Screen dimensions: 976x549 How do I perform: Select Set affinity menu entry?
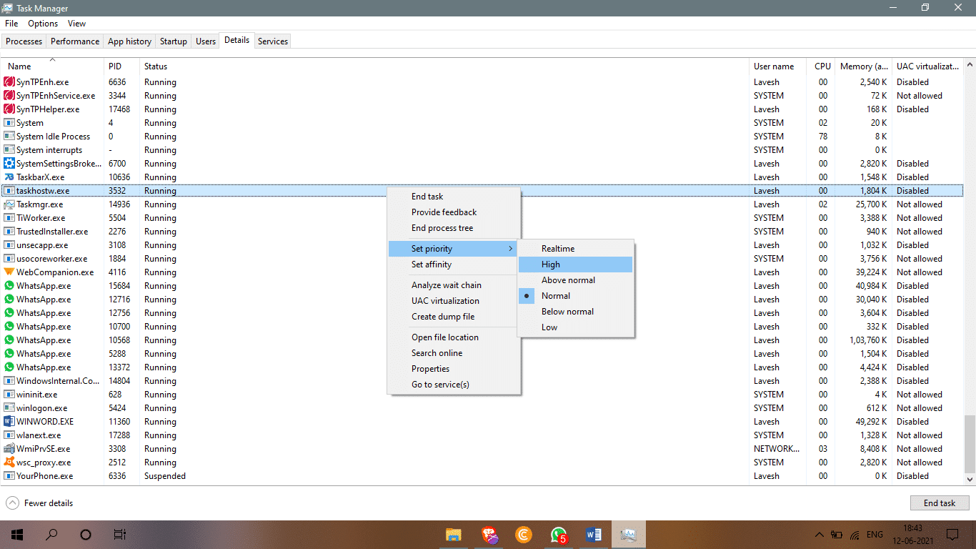(x=454, y=264)
